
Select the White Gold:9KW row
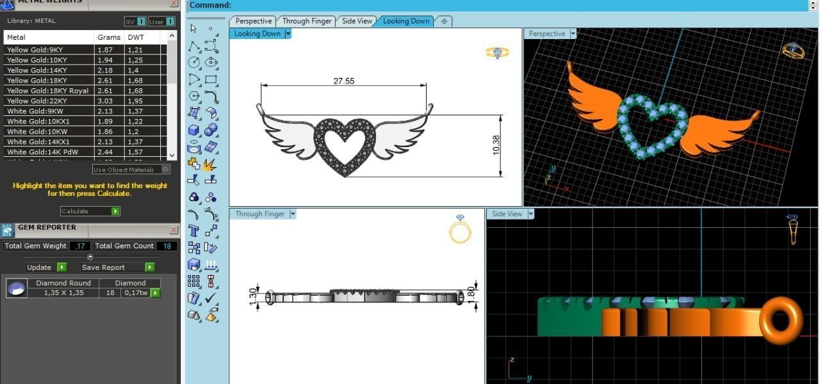pyautogui.click(x=85, y=111)
